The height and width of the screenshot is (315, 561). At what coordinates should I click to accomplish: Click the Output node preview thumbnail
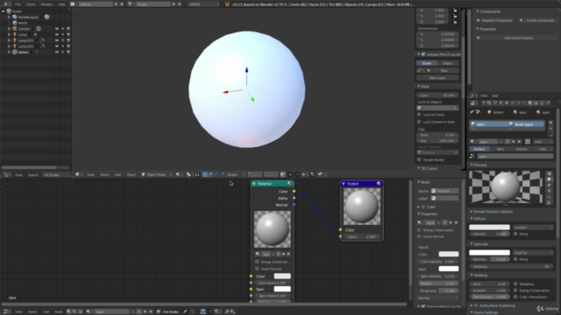tap(362, 206)
